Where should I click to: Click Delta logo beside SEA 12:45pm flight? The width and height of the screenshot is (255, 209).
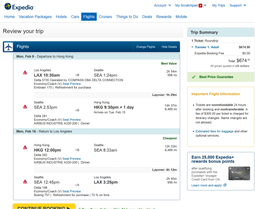click(x=25, y=182)
